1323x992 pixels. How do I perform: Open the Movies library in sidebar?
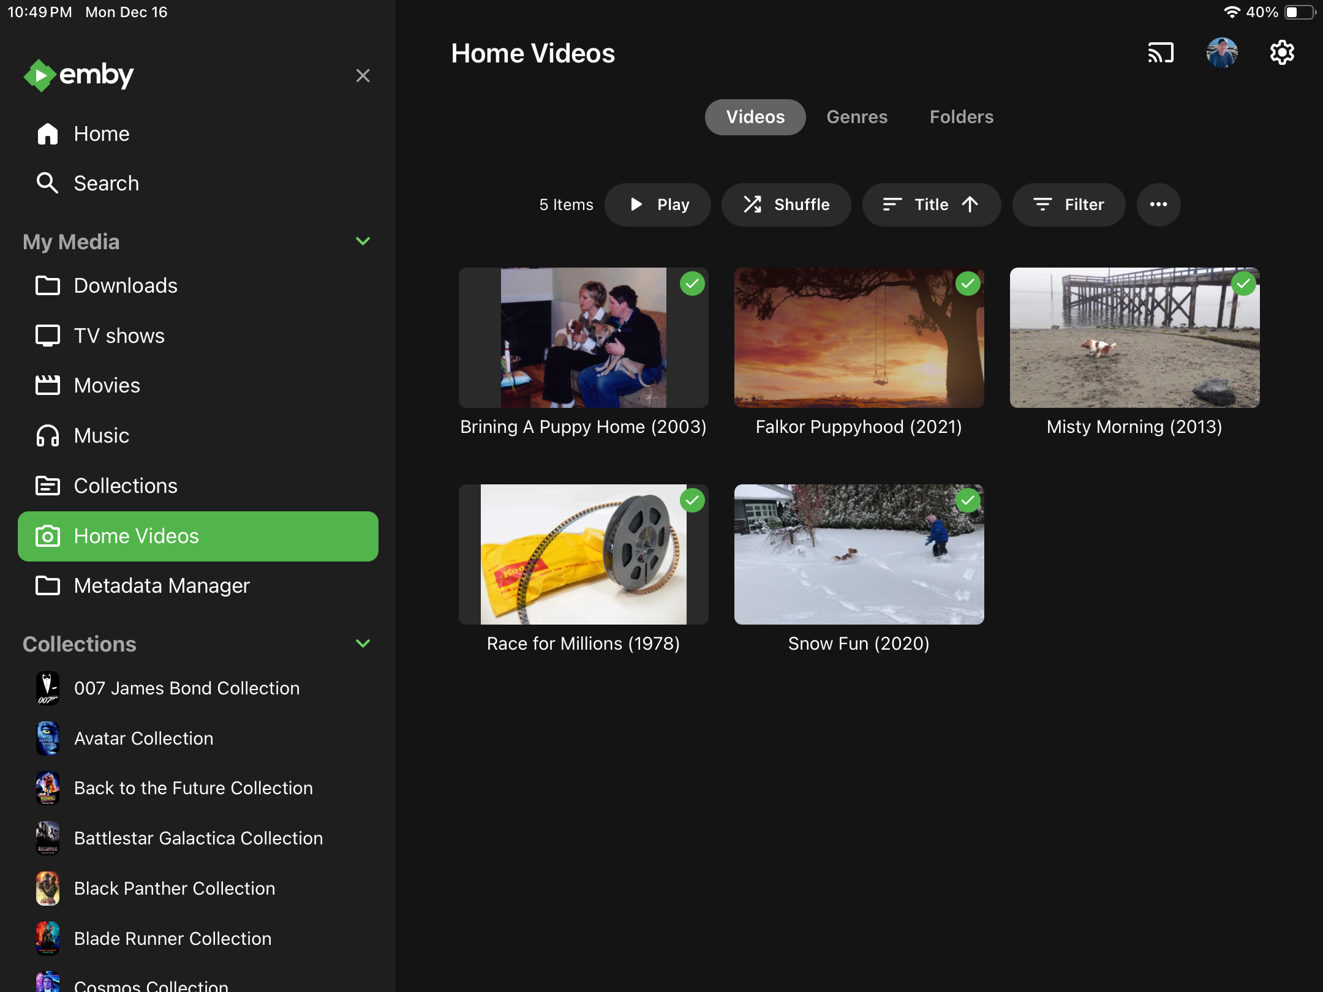[107, 385]
